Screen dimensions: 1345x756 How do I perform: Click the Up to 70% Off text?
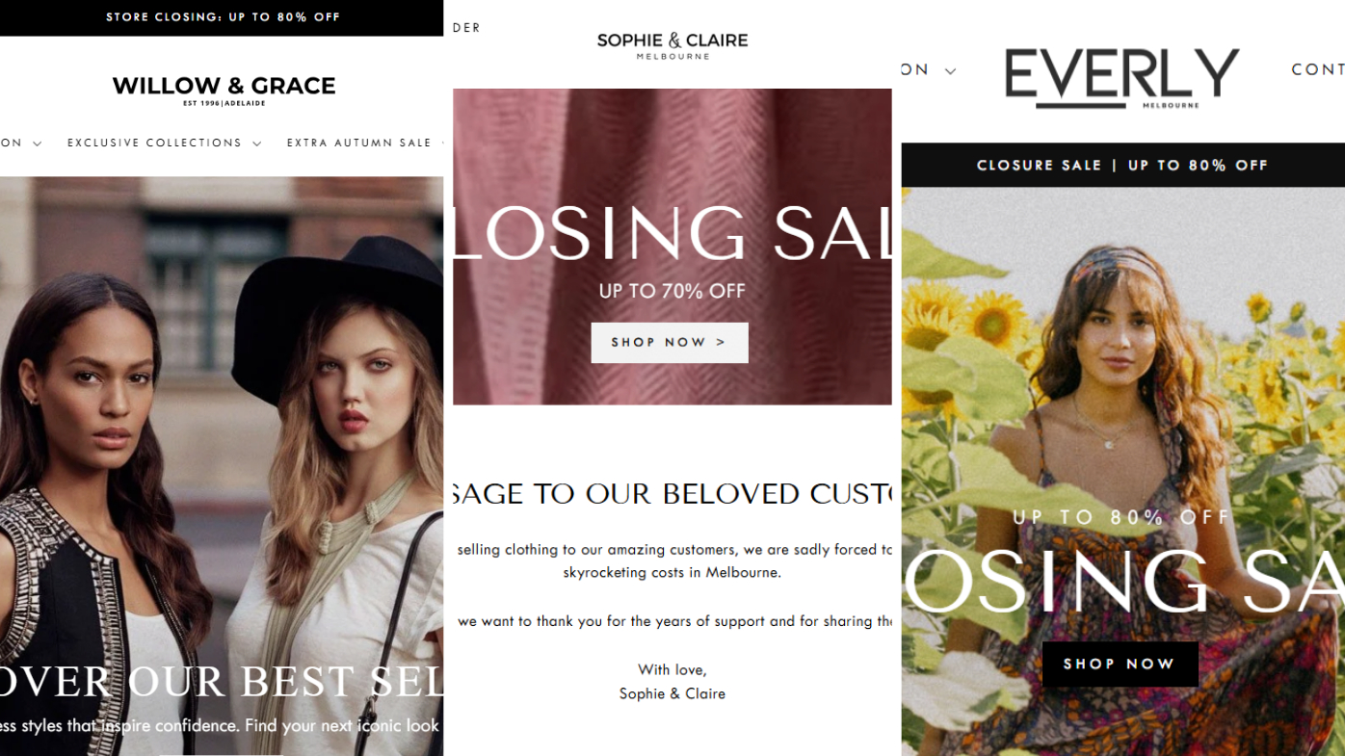pyautogui.click(x=672, y=291)
